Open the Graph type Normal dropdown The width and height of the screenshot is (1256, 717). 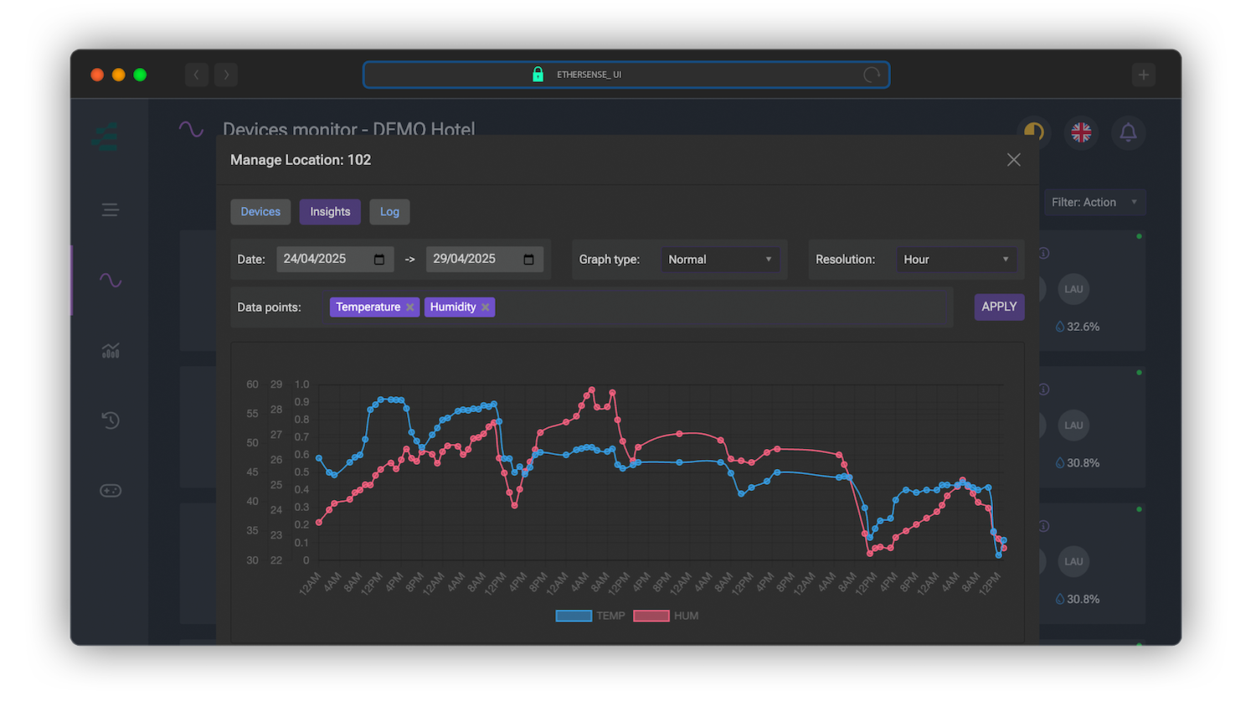coord(720,260)
